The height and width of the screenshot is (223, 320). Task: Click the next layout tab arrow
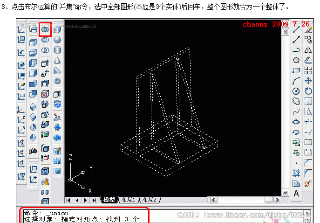click(86, 200)
